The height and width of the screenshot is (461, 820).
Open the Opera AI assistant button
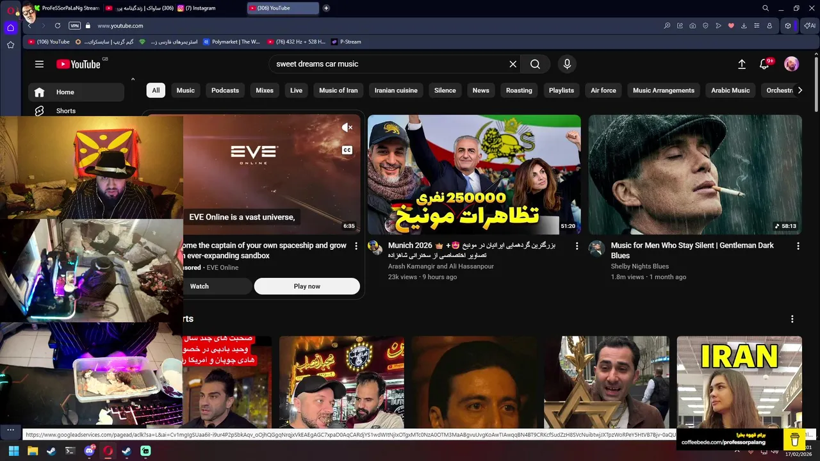tap(810, 26)
